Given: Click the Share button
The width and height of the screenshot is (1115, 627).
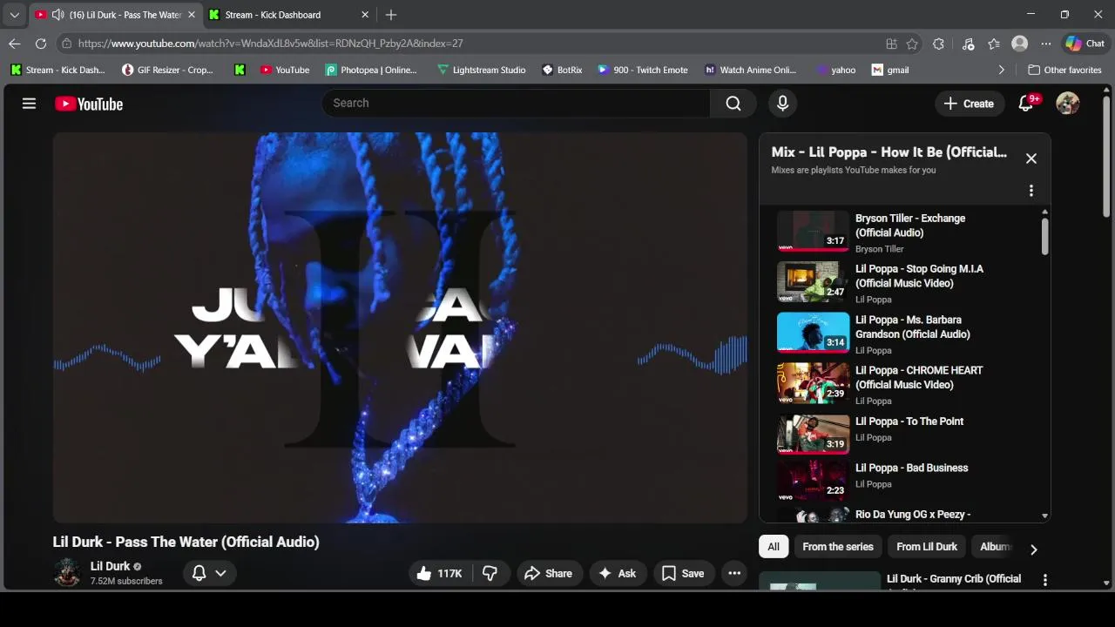Looking at the screenshot, I should pos(549,573).
